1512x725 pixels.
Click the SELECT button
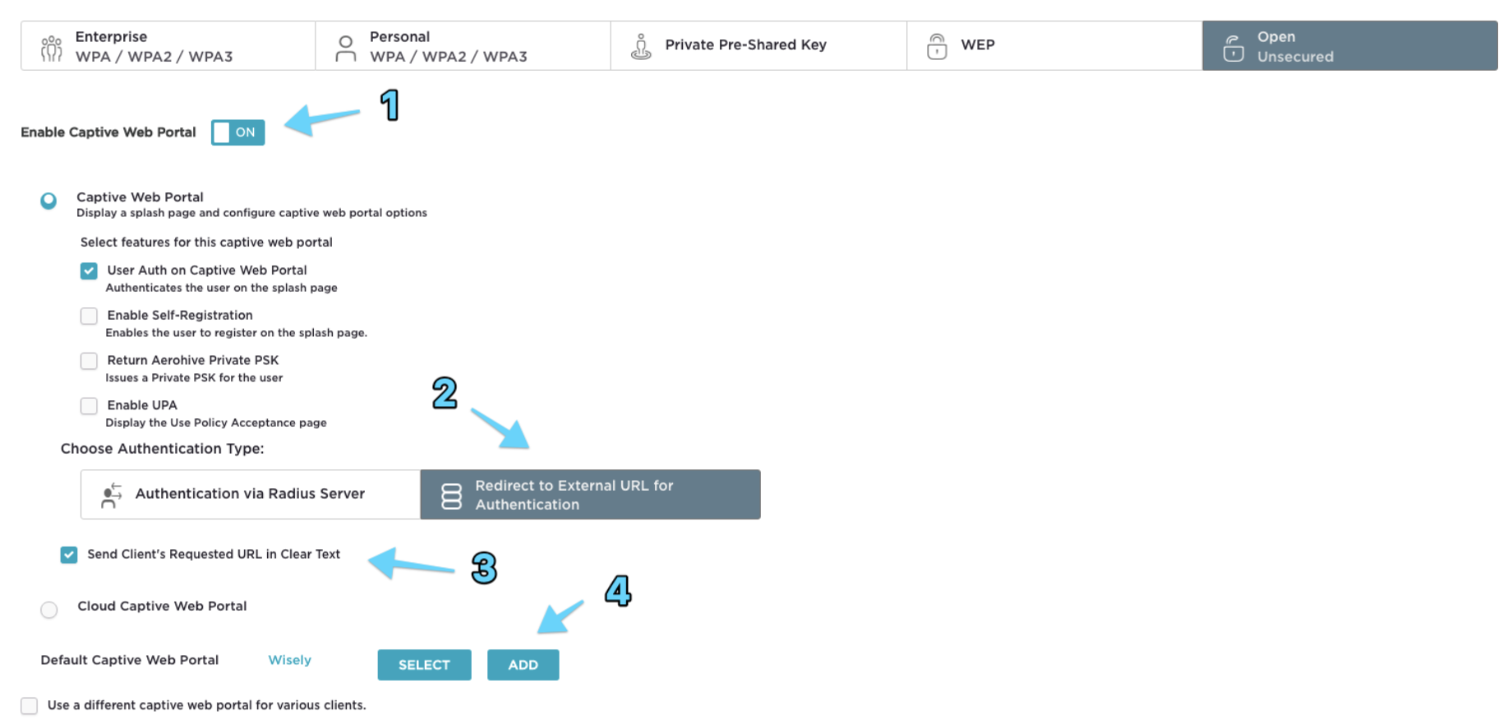[424, 665]
